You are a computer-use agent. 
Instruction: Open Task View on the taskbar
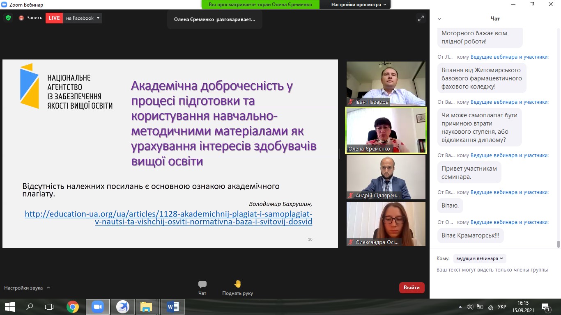[49, 307]
